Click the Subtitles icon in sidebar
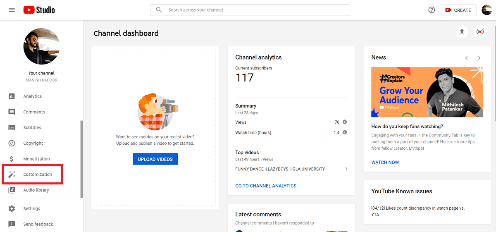Screen dimensions: 496x232 pyautogui.click(x=12, y=128)
